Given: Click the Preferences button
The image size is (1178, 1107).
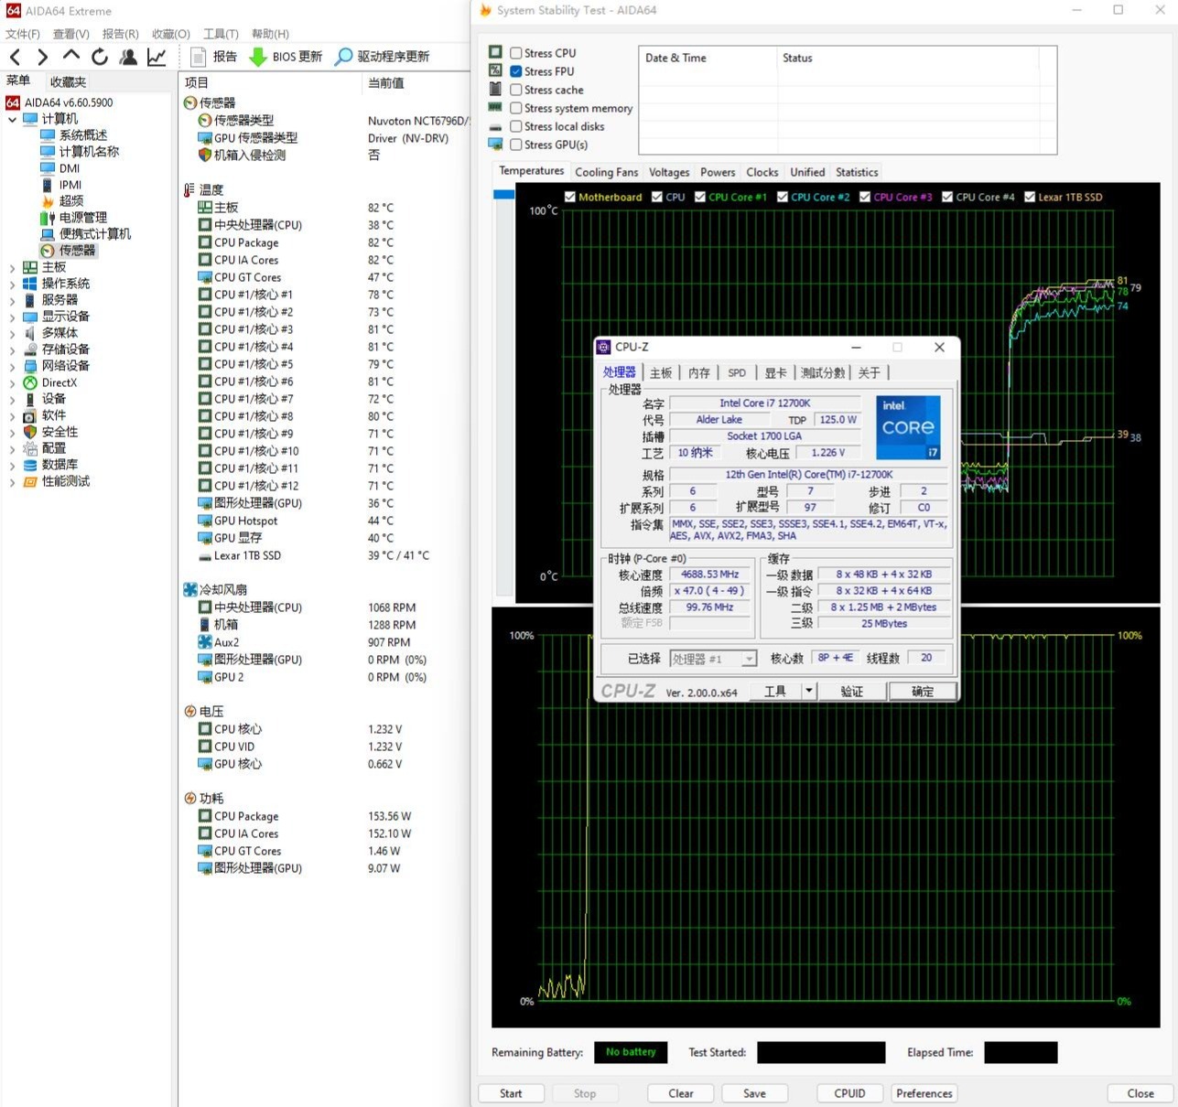Looking at the screenshot, I should pyautogui.click(x=924, y=1093).
